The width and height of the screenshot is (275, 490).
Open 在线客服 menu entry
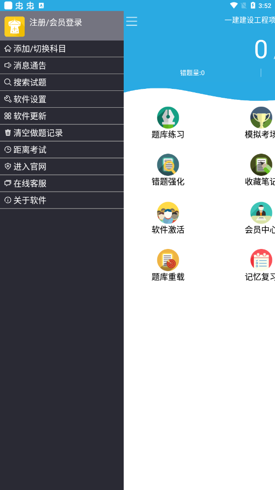62,184
